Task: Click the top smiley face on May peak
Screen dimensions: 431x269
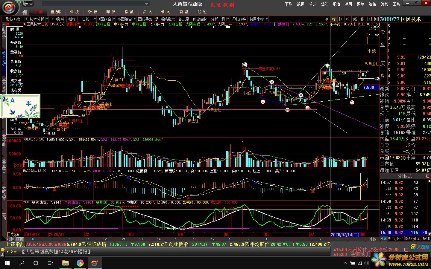Action: (245, 64)
